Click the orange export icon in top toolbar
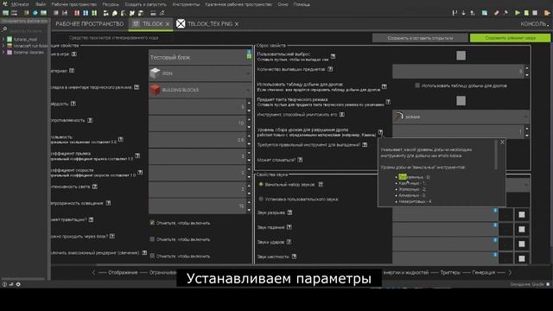 (547, 13)
